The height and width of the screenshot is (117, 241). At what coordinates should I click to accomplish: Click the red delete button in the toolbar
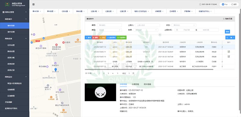[95, 37]
